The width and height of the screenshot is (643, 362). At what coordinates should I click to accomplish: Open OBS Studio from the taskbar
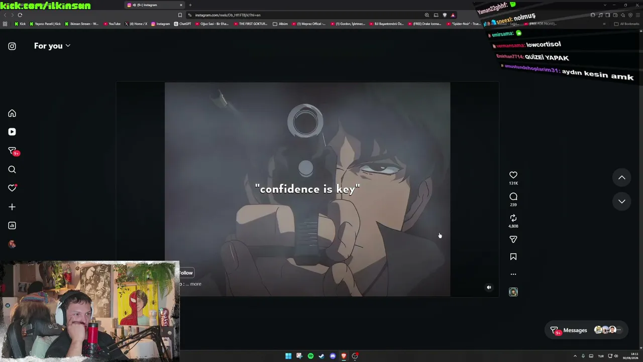coord(355,356)
